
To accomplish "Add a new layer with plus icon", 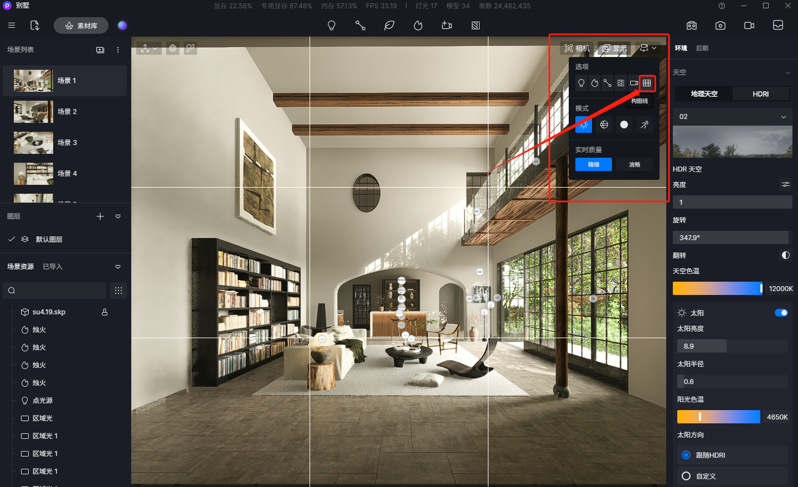I will [100, 216].
